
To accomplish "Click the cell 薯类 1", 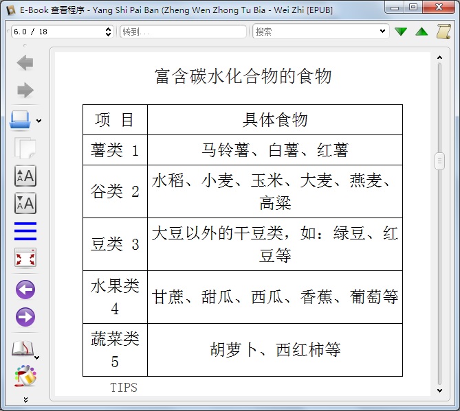I will click(x=115, y=150).
